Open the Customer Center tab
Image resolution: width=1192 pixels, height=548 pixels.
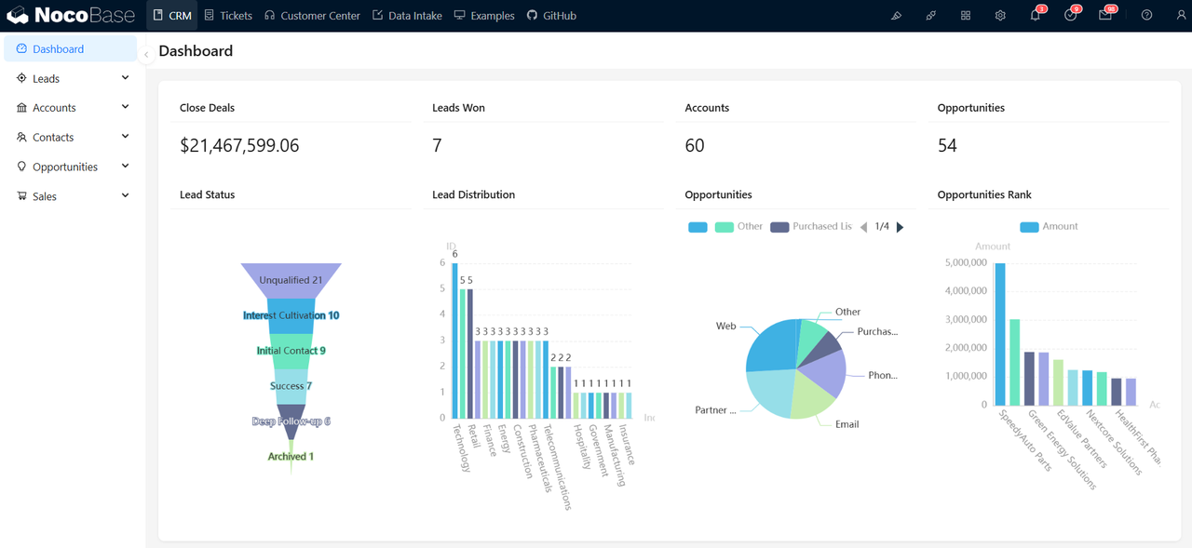point(312,16)
